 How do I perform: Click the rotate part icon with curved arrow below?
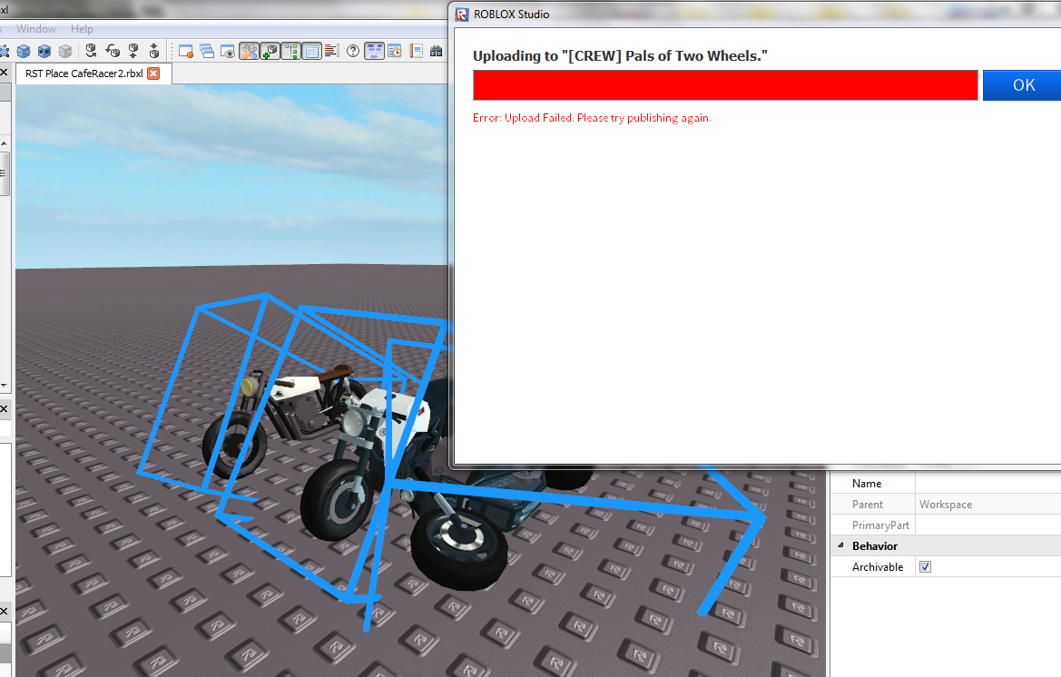coord(92,51)
